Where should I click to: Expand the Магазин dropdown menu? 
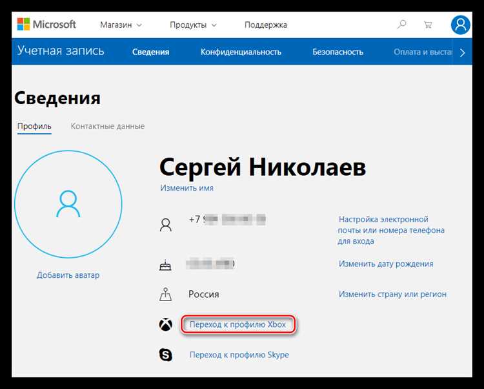pos(121,25)
